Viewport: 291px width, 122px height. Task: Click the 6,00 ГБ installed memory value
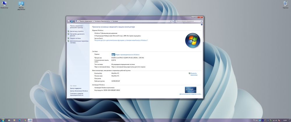tap(113, 60)
